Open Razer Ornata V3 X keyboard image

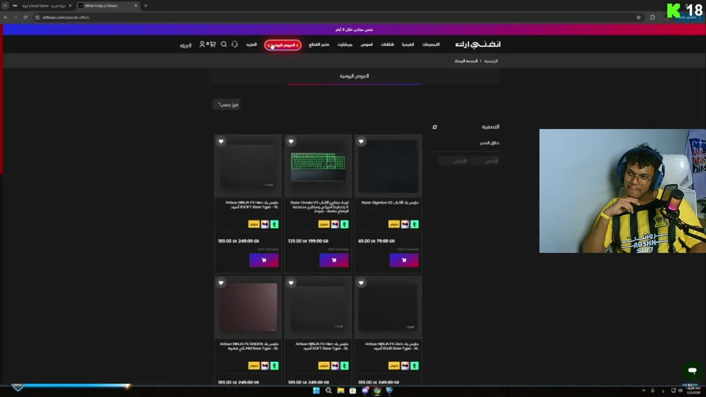coord(318,167)
